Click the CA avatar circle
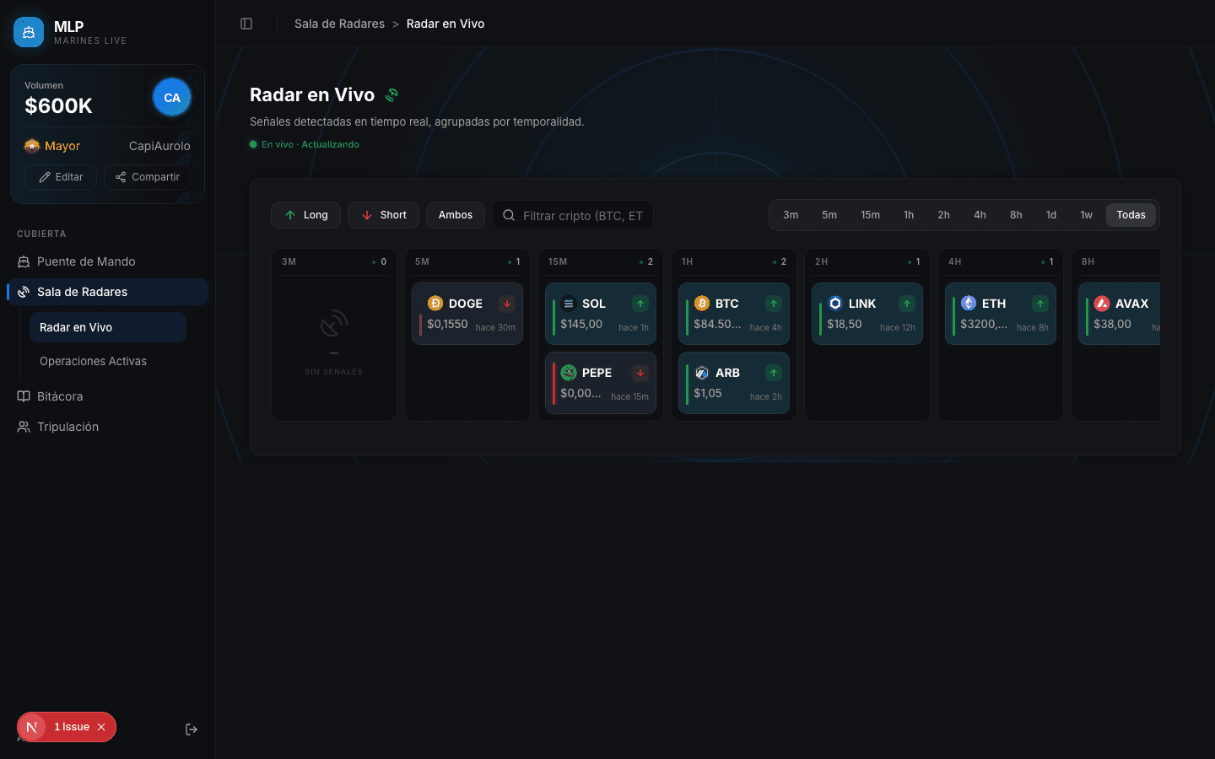Image resolution: width=1215 pixels, height=759 pixels. [x=172, y=98]
